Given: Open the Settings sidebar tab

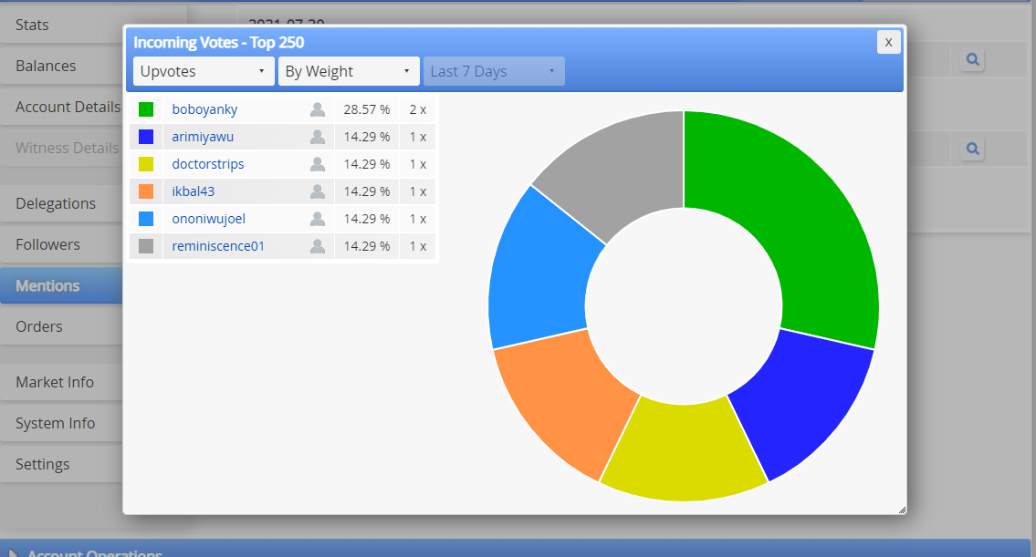Looking at the screenshot, I should click(x=61, y=465).
